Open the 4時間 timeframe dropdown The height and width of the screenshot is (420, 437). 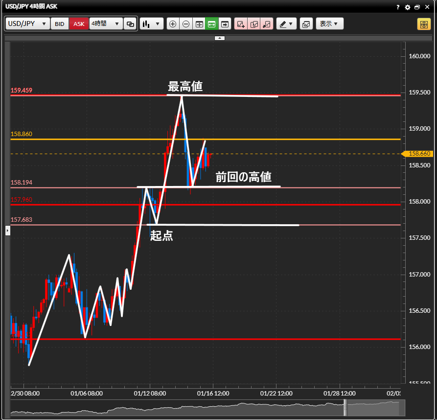106,24
